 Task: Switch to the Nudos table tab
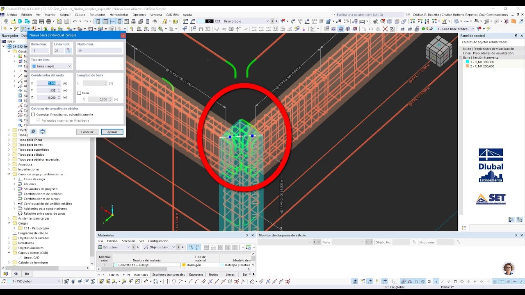(213, 275)
